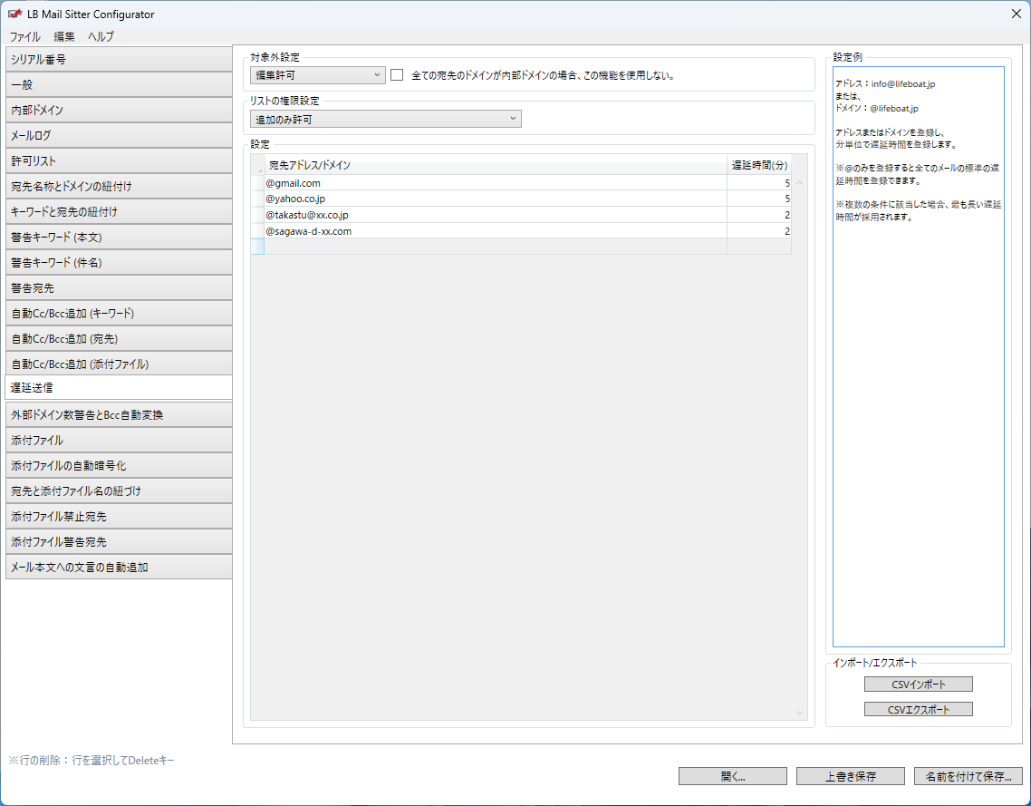Switch to 警告宛先 tab
The height and width of the screenshot is (806, 1031).
[119, 288]
